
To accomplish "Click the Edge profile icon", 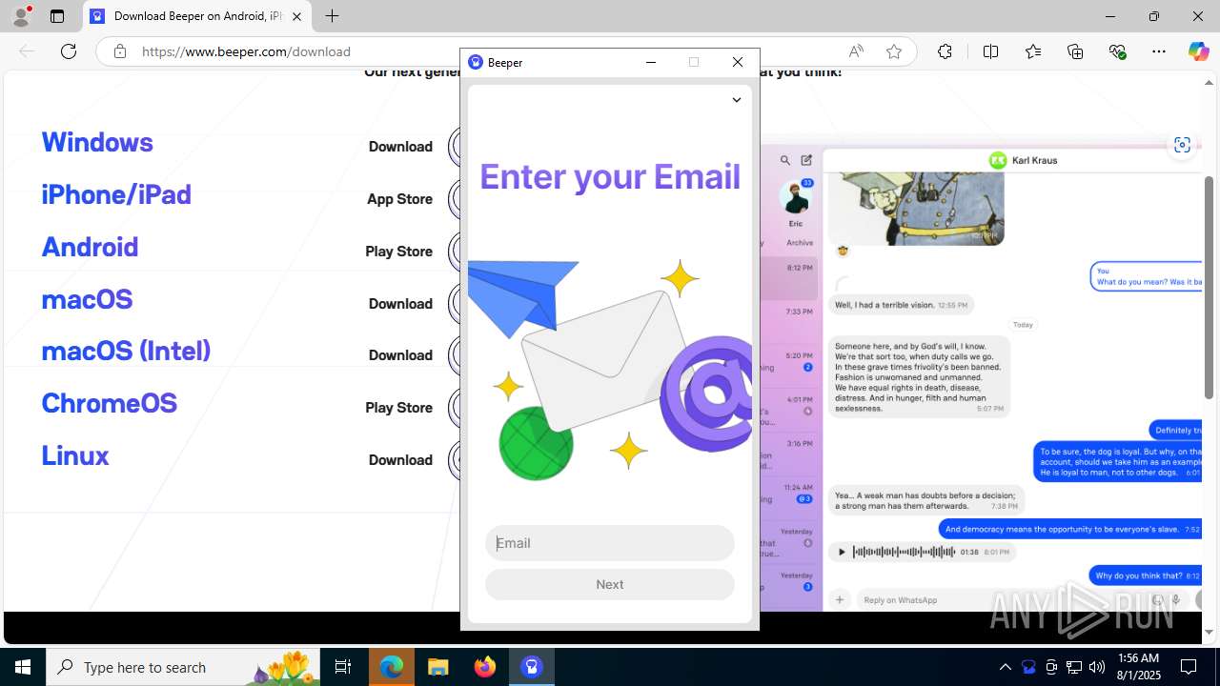I will 20,16.
